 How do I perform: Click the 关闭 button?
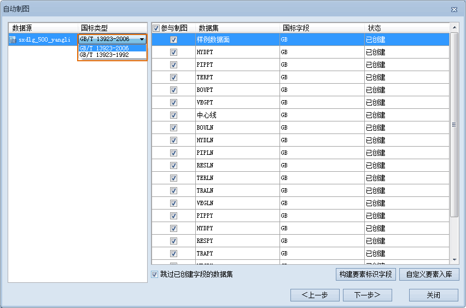[434, 295]
